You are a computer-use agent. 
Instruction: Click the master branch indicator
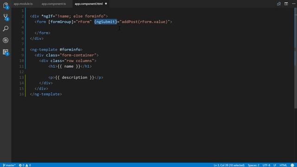coord(9,165)
